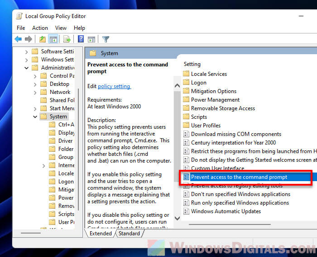Image resolution: width=317 pixels, height=257 pixels.
Task: Open Help via blue question mark icon
Action: (81, 39)
